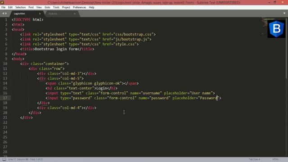Open the Help menu
This screenshot has height=162, width=288.
pyautogui.click(x=91, y=7)
